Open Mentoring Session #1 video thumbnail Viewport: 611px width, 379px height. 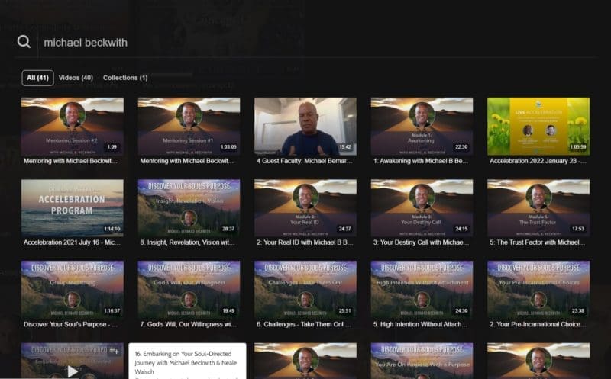(x=189, y=127)
